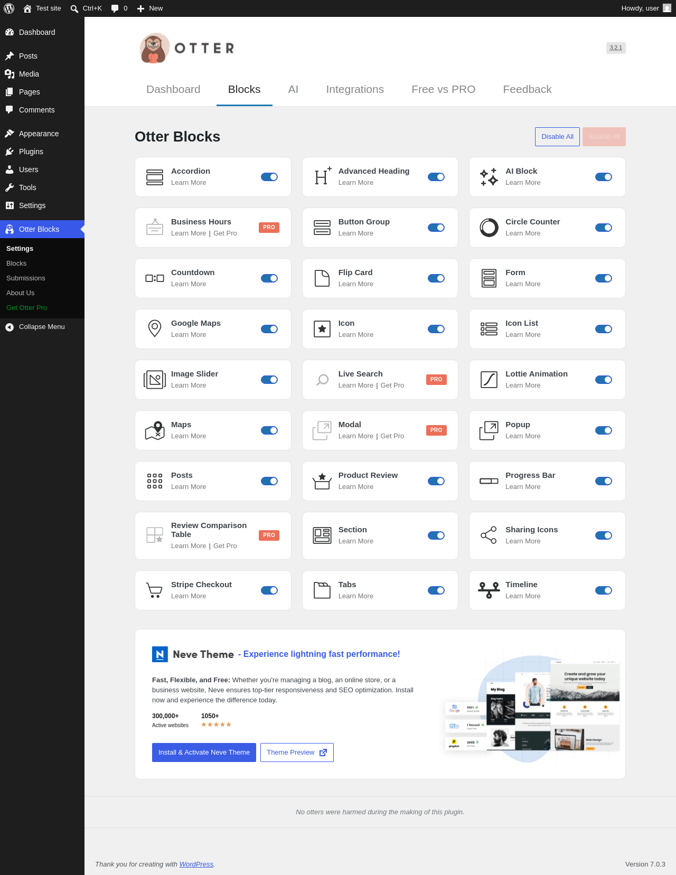Viewport: 676px width, 875px height.
Task: Switch to the AI tab
Action: coord(293,89)
